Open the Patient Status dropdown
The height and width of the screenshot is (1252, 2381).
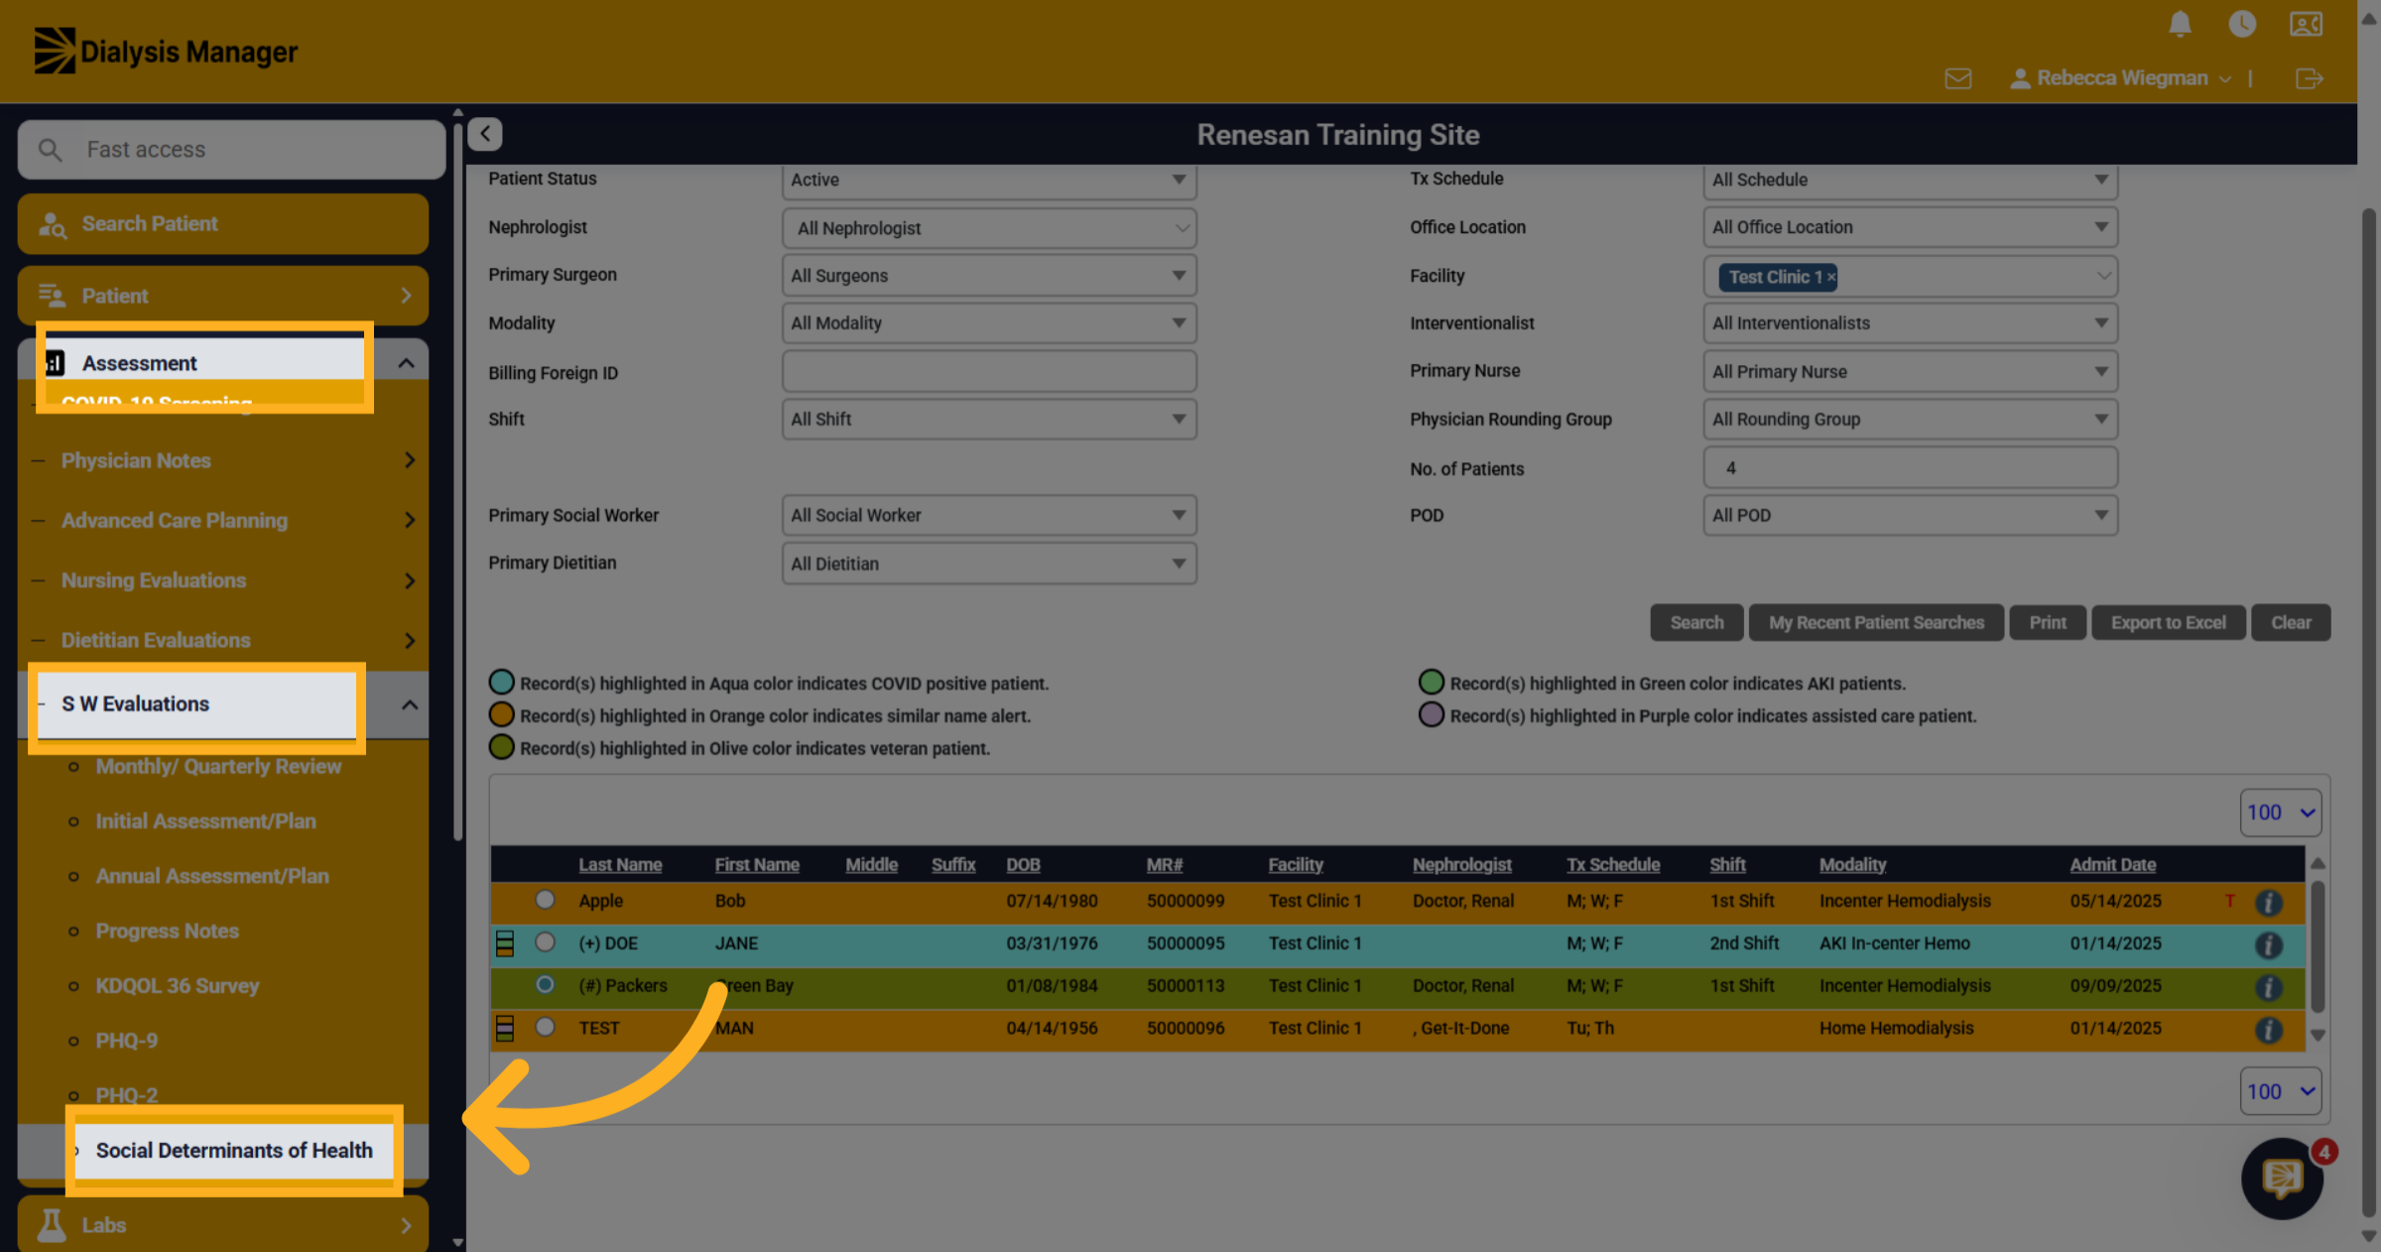pos(989,180)
